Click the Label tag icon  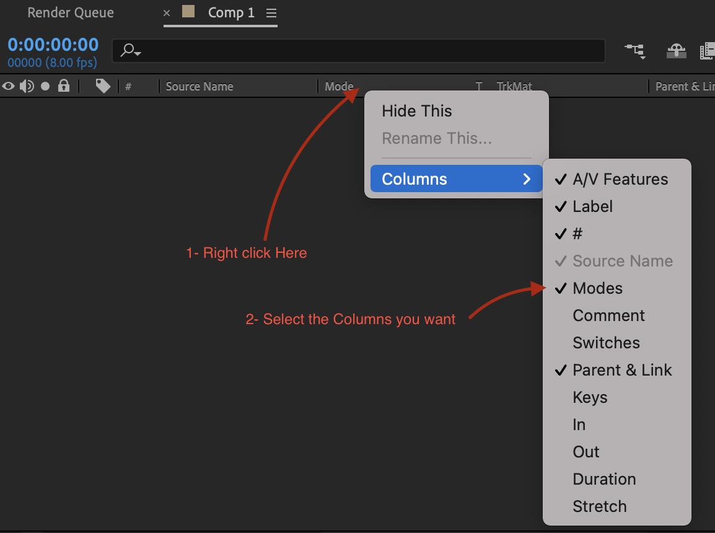102,86
